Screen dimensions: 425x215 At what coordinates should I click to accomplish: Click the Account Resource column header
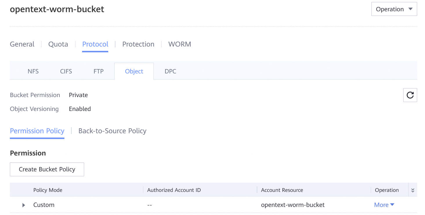[282, 190]
